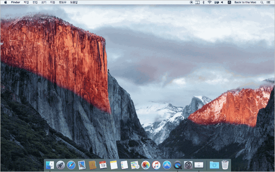Launch QuickTime Player from Dock
275x172 pixels.
click(x=178, y=165)
